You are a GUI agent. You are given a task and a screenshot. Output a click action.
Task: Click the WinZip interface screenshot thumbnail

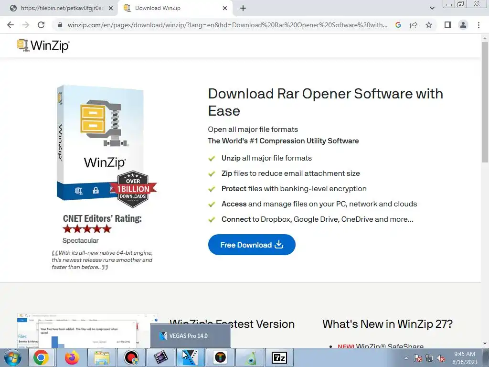pos(88,330)
